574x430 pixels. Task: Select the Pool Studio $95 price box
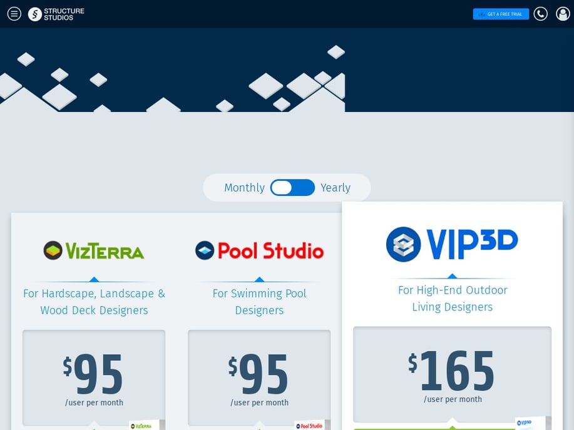[x=259, y=377]
